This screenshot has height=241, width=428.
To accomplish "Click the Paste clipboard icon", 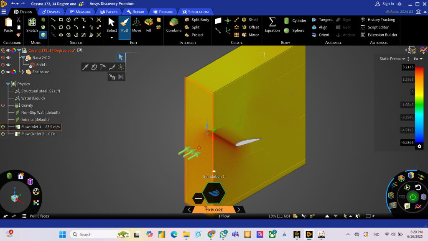I will (8, 25).
